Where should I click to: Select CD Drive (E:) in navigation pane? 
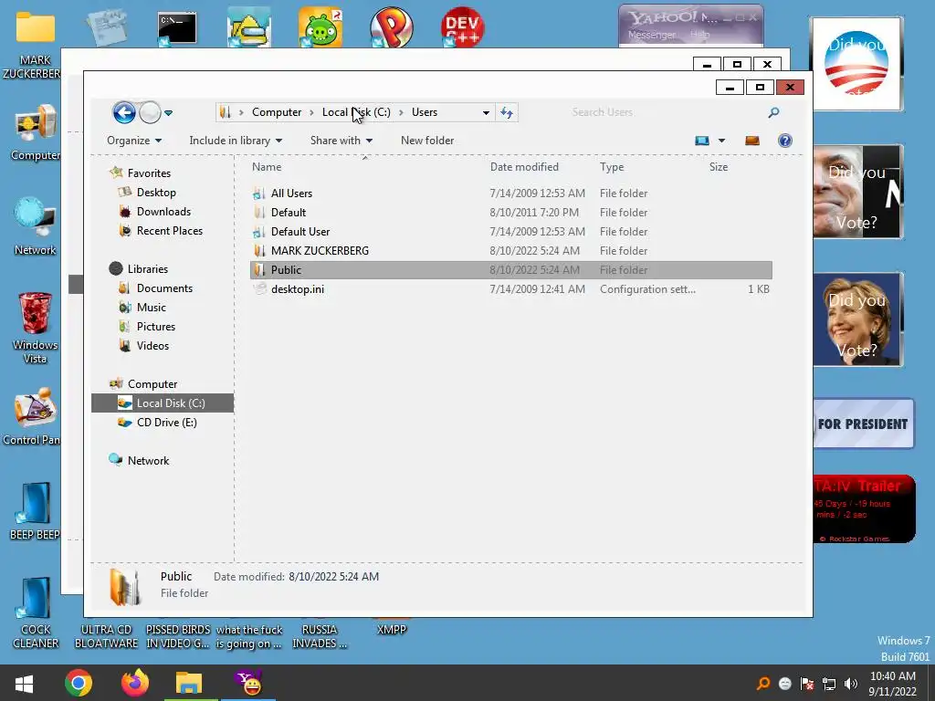click(167, 422)
